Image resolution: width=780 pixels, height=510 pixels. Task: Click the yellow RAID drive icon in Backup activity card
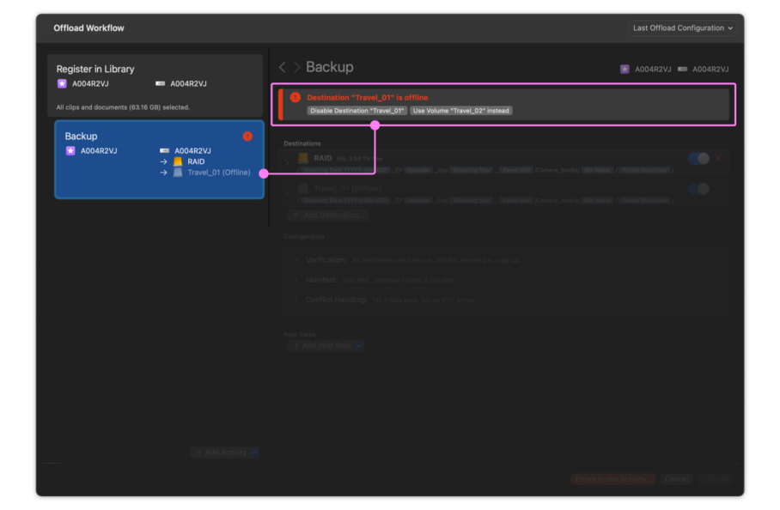click(178, 161)
